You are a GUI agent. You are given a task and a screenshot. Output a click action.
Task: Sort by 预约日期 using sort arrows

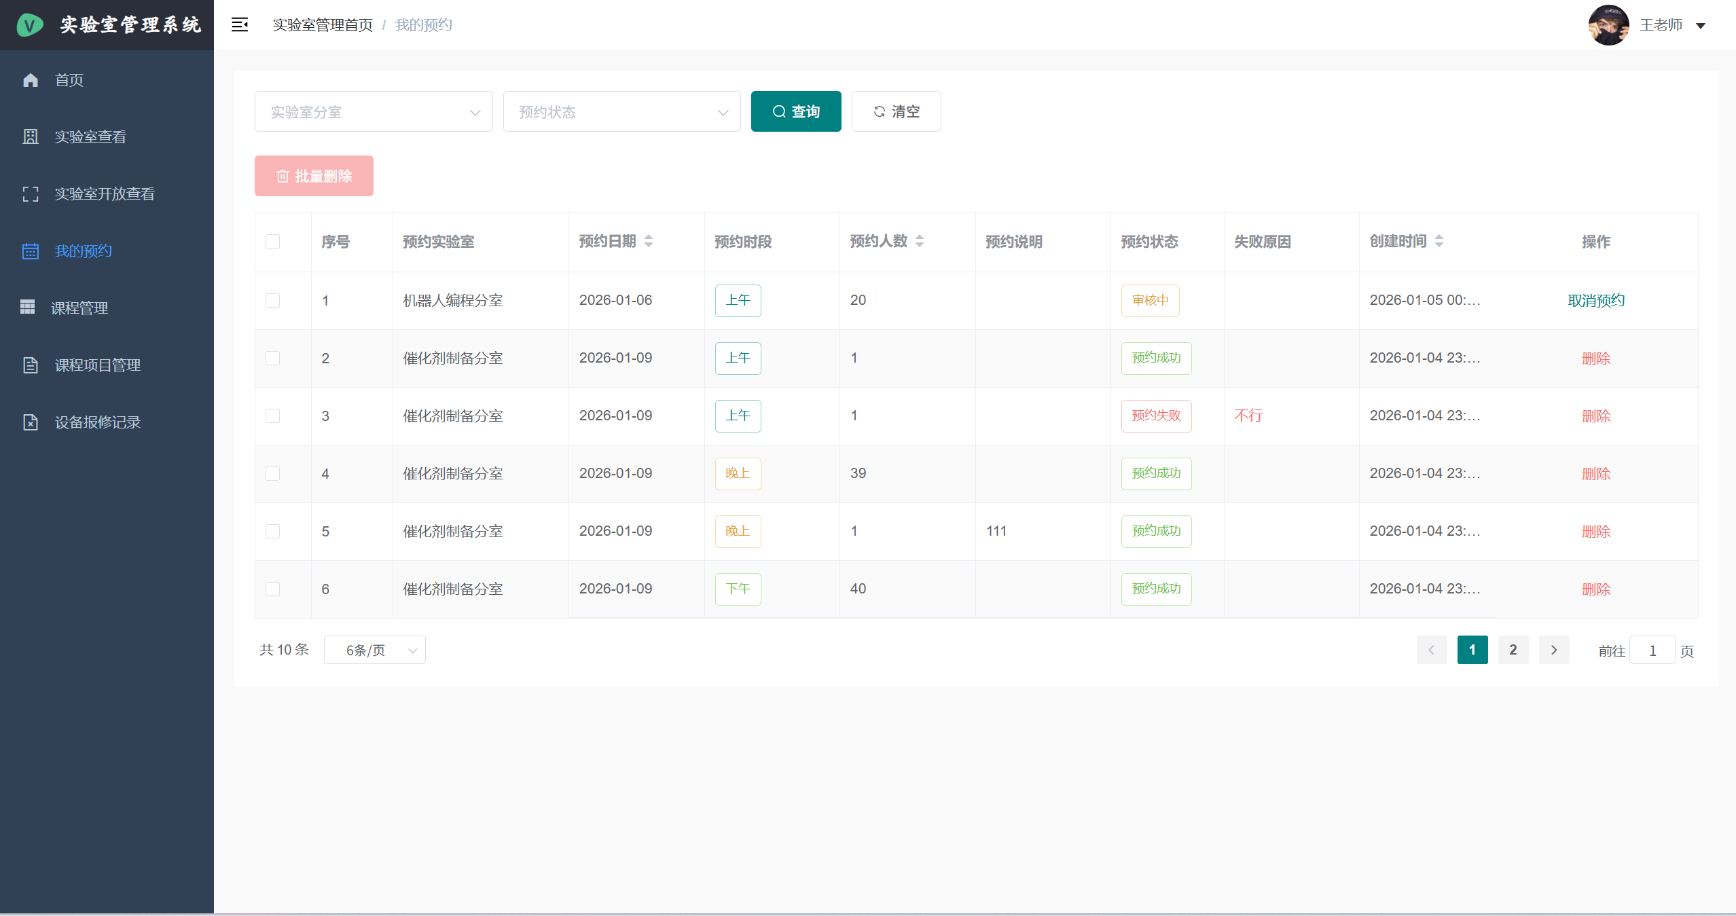(649, 241)
